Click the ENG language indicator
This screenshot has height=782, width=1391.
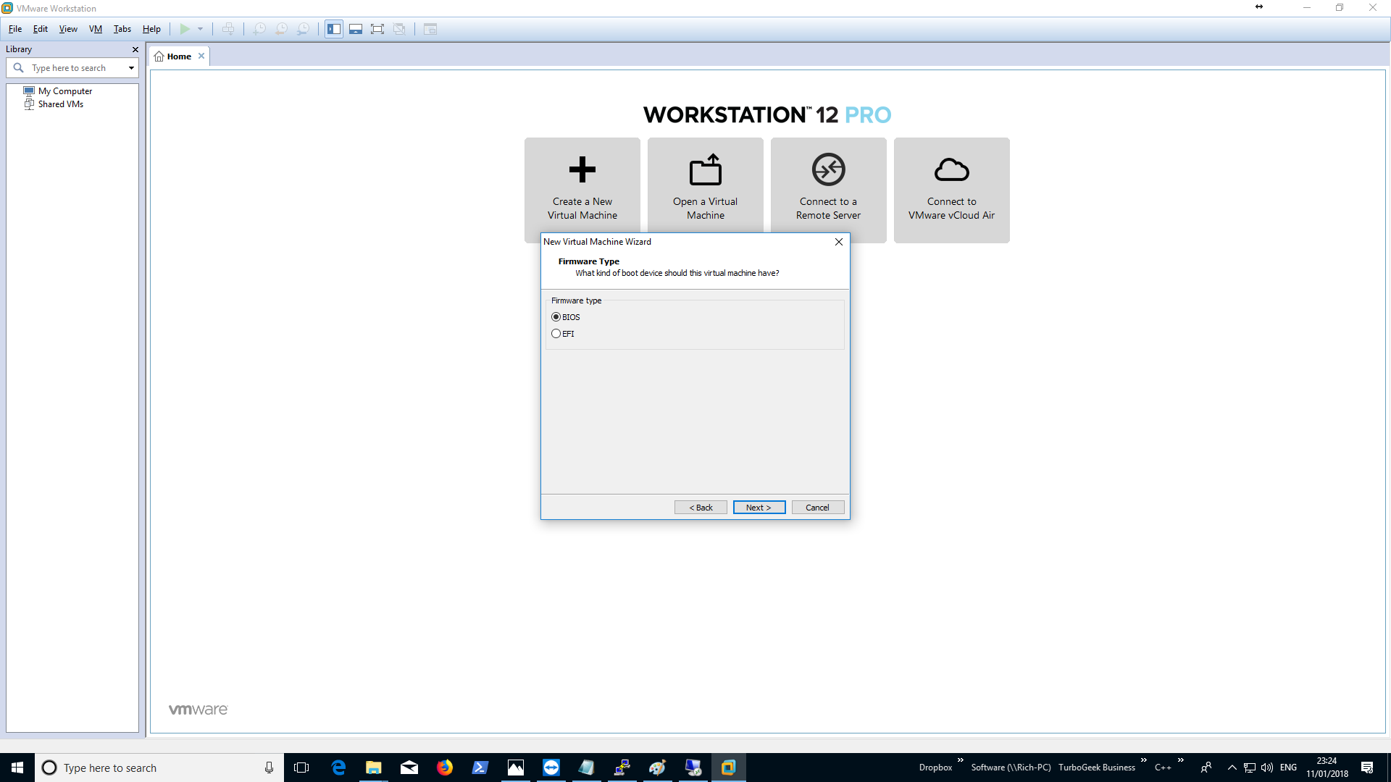[x=1288, y=768]
